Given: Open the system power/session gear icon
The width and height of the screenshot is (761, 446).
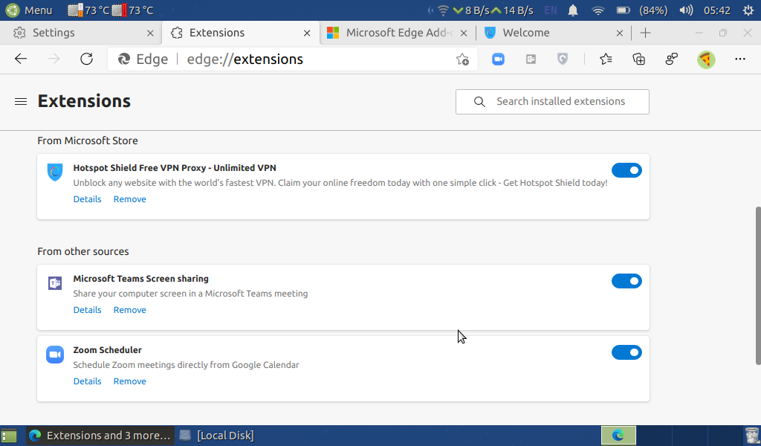Looking at the screenshot, I should (x=748, y=10).
